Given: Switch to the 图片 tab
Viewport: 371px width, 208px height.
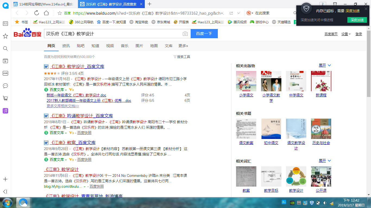Looking at the screenshot, I should (x=139, y=46).
